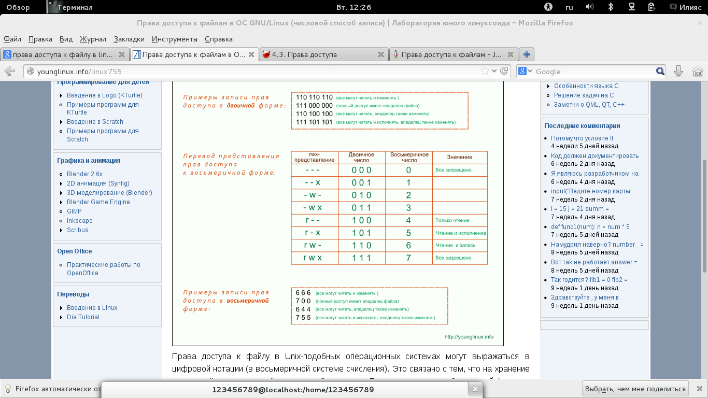The image size is (708, 398).
Task: Click the clock 'Вт. 12:26'
Action: click(354, 7)
